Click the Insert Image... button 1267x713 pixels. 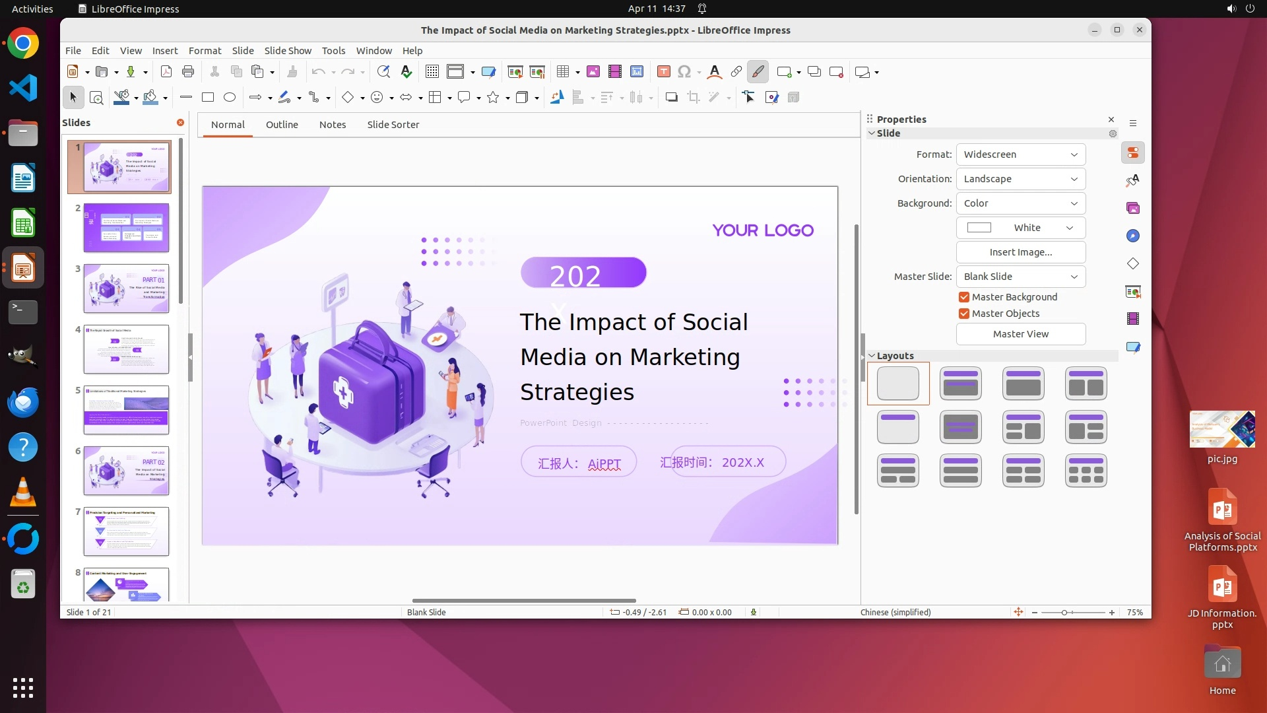coord(1020,252)
